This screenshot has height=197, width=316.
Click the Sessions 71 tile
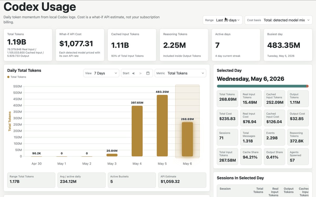[x=227, y=137]
